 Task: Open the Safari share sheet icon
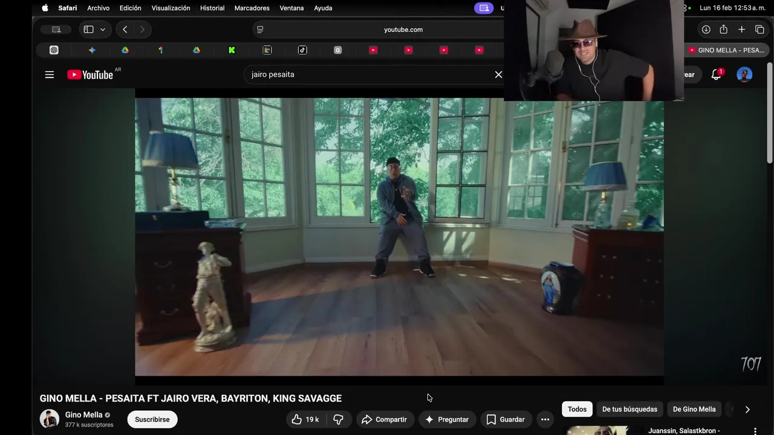(x=723, y=29)
